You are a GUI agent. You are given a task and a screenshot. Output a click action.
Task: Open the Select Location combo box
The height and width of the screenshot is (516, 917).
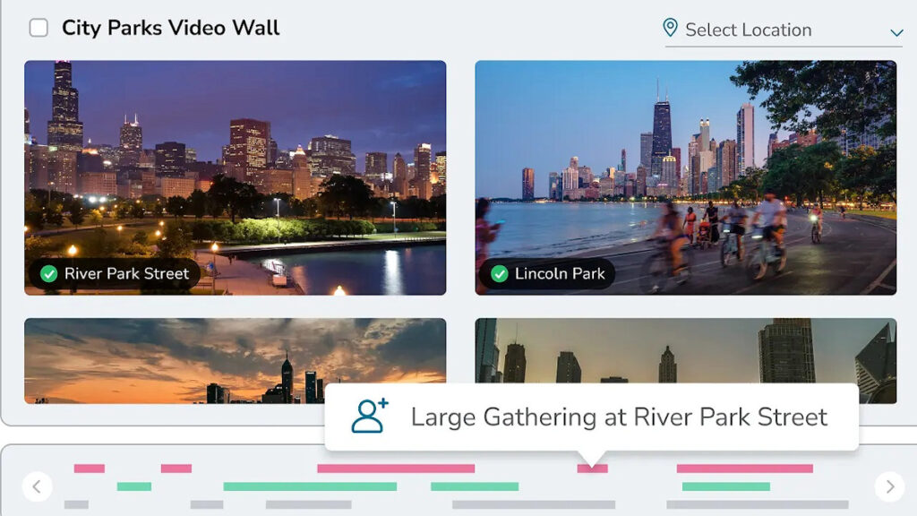pos(784,30)
